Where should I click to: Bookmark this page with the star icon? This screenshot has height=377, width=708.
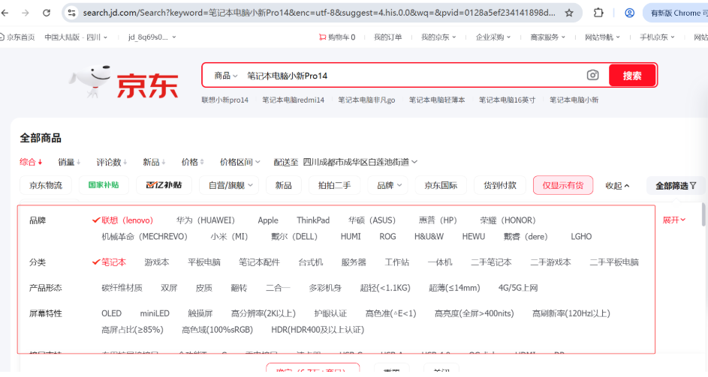[569, 13]
